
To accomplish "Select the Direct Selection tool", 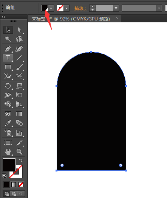I will point(19,30).
